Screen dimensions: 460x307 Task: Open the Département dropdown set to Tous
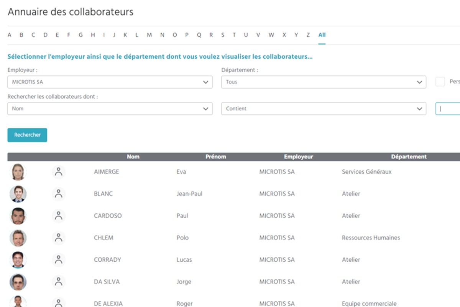coord(324,82)
